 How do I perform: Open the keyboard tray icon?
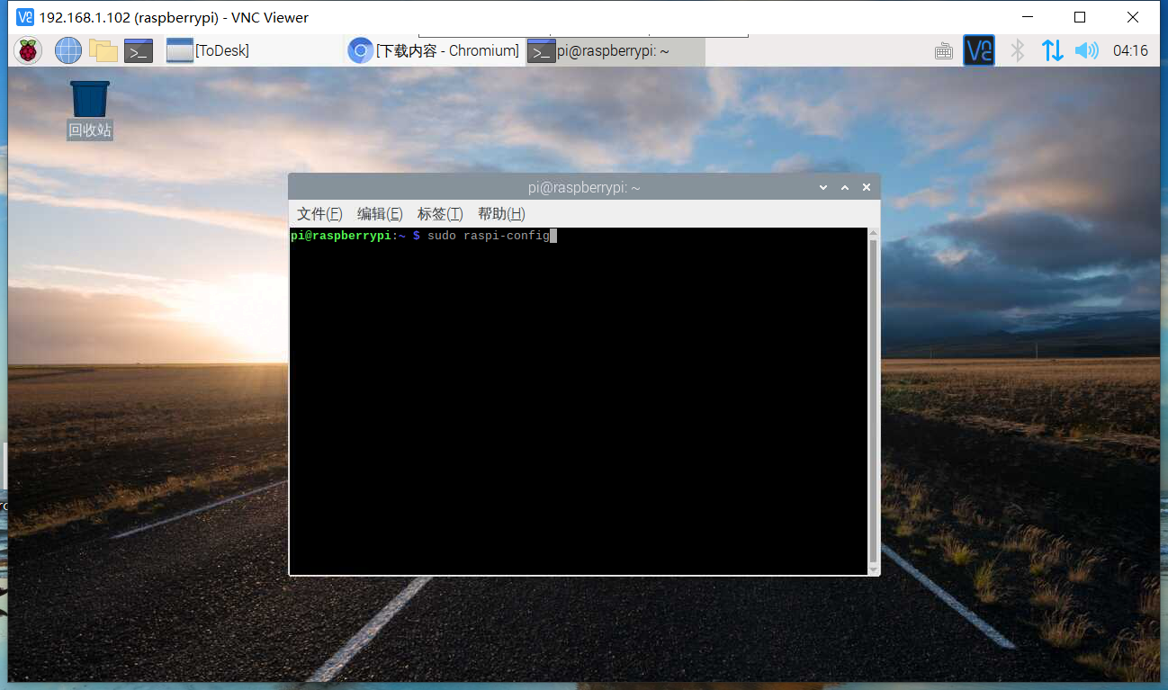click(x=944, y=51)
